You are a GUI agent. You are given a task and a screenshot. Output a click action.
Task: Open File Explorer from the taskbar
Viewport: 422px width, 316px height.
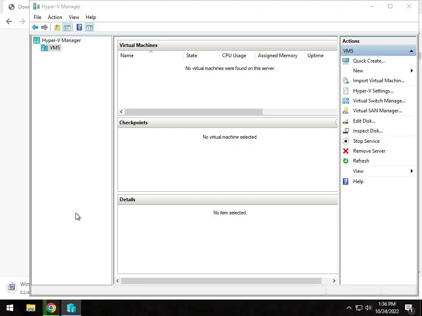(x=30, y=308)
